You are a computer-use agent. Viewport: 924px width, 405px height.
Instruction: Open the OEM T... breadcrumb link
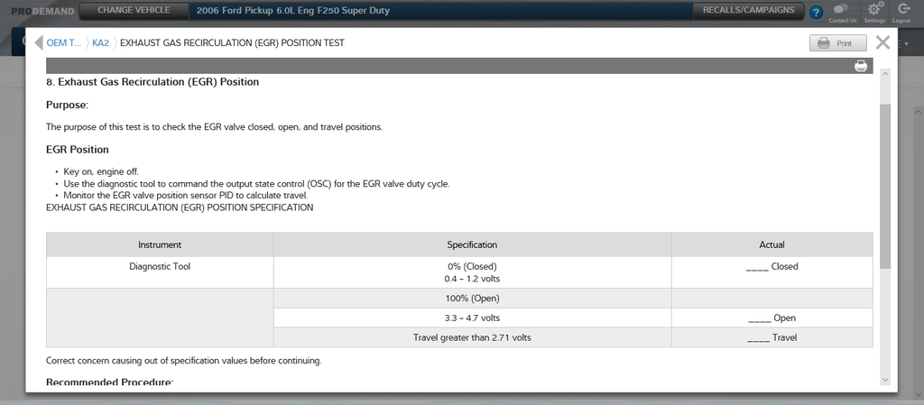(63, 43)
